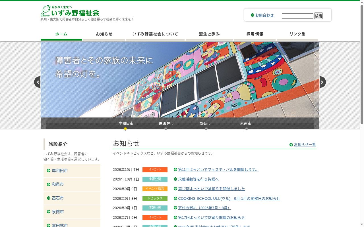Viewport: 364px width, 227px height.
Task: Open the リンク集 navigation tab
Action: coord(297,34)
